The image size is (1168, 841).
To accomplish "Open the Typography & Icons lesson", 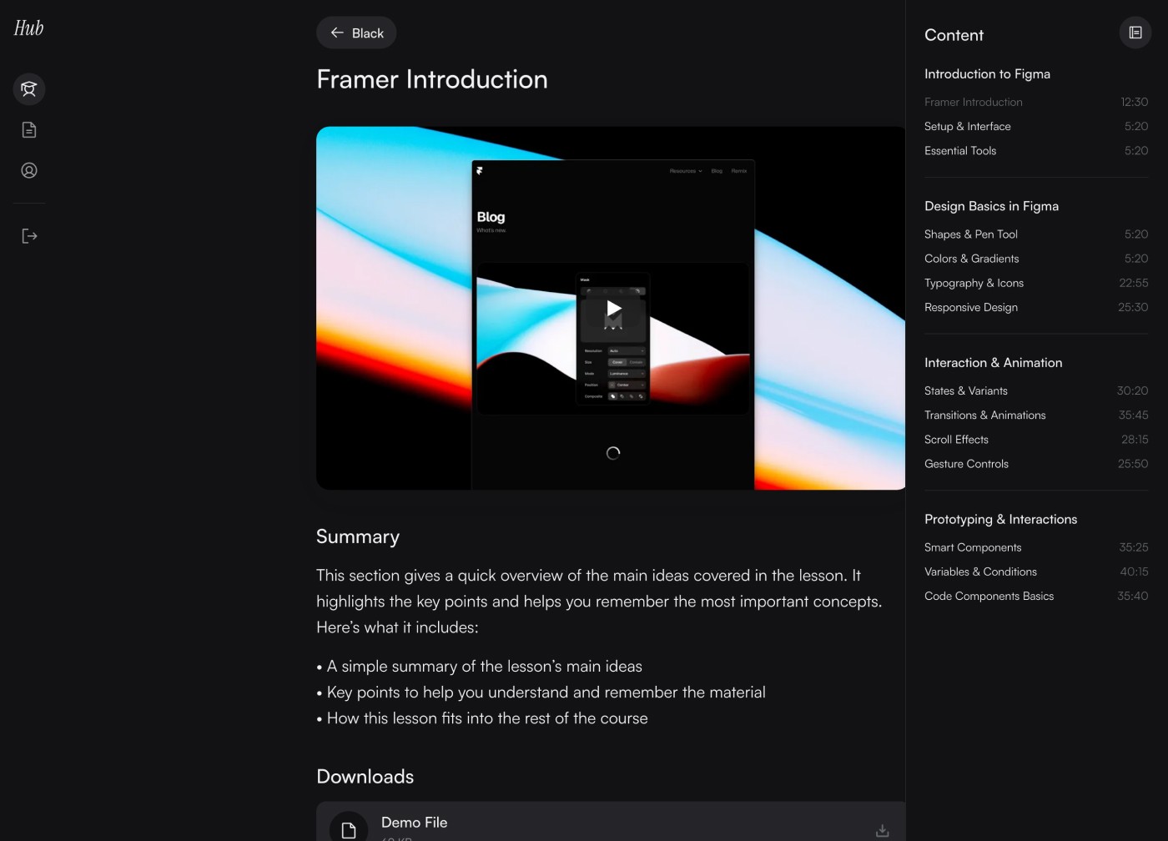I will tap(1036, 283).
